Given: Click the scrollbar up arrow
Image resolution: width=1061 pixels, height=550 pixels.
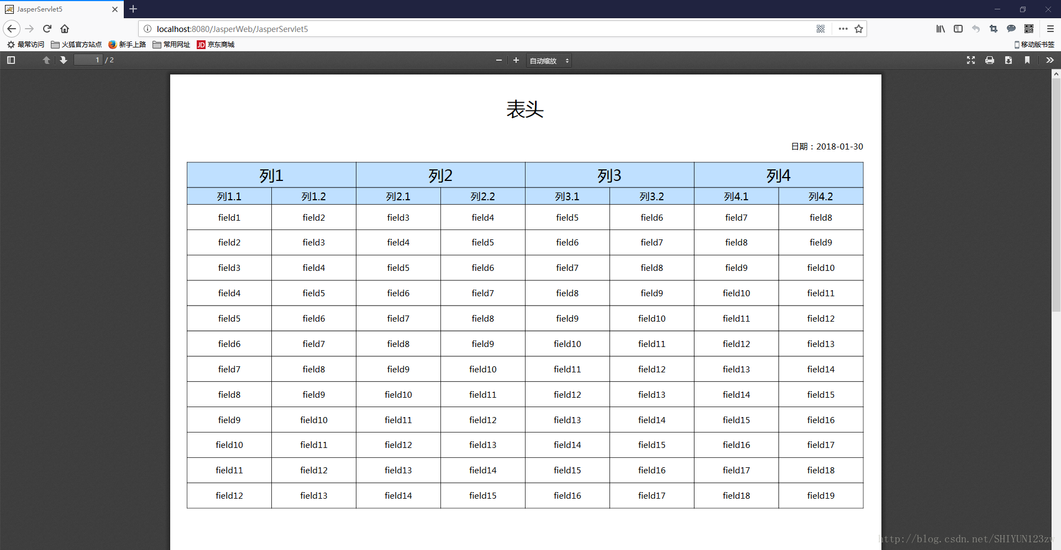Looking at the screenshot, I should pyautogui.click(x=1056, y=73).
